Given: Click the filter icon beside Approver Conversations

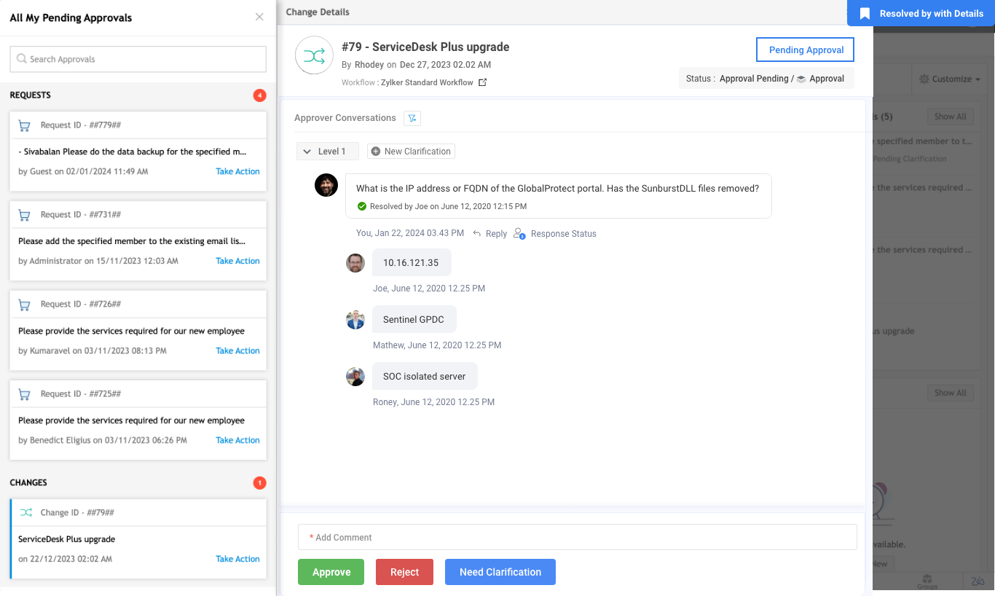Looking at the screenshot, I should pos(412,118).
